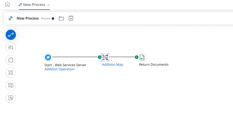Select the Map shape on canvas
Viewport: 233px width, 138px height.
point(105,57)
